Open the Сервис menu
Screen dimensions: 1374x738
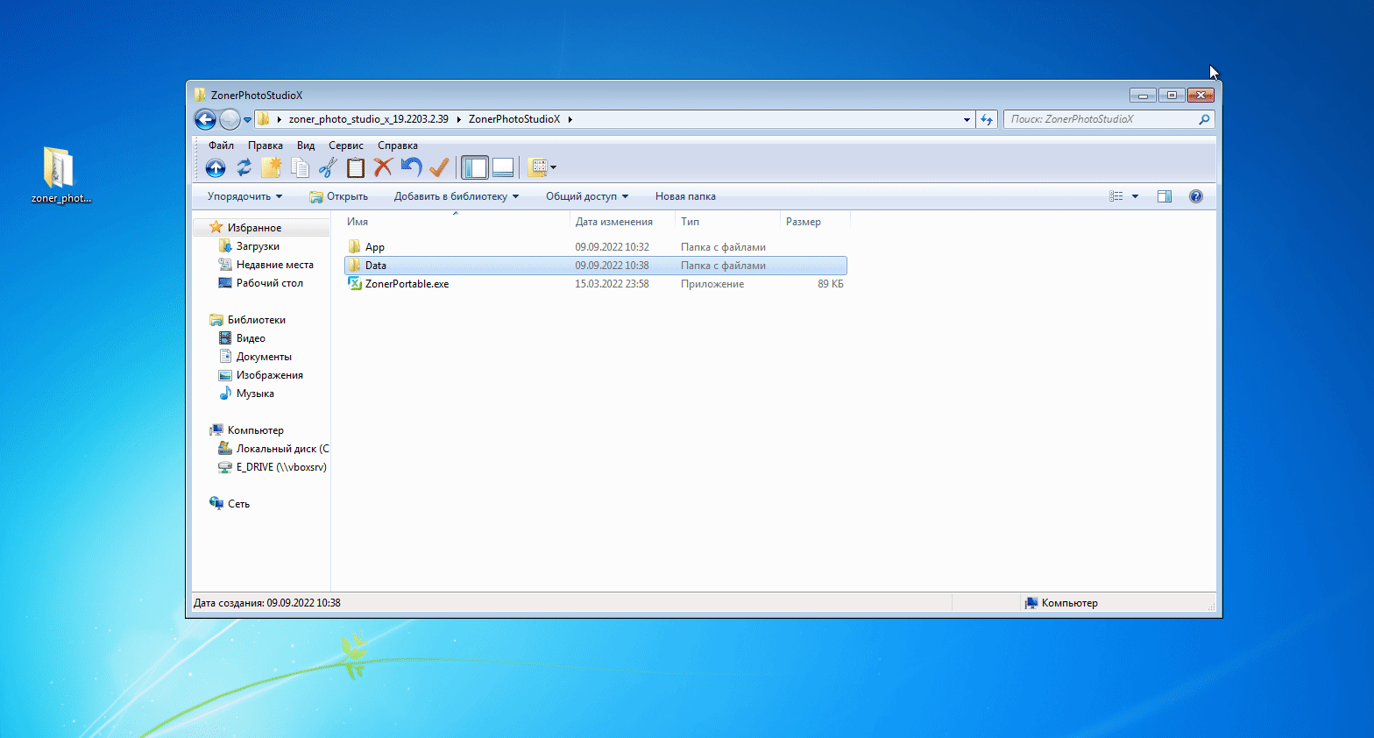(x=346, y=145)
